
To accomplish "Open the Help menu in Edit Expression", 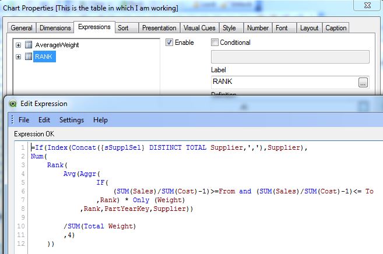I will (100, 120).
